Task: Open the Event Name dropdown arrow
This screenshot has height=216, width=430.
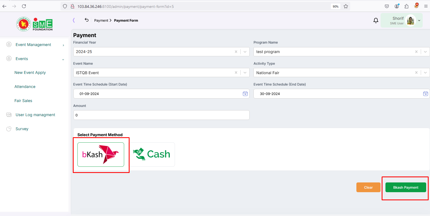Action: [x=245, y=73]
